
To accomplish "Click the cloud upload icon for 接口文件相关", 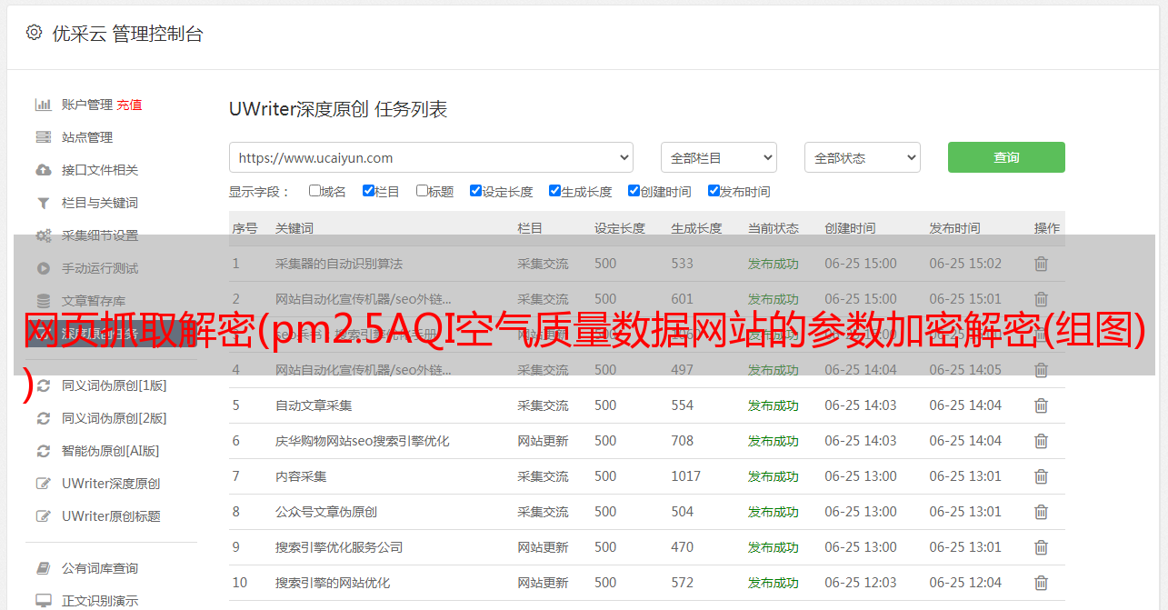I will (x=43, y=170).
